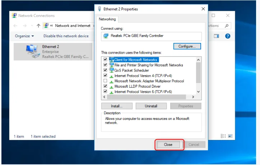Select File and Printer Sharing for Microsoft Networks

149,65
